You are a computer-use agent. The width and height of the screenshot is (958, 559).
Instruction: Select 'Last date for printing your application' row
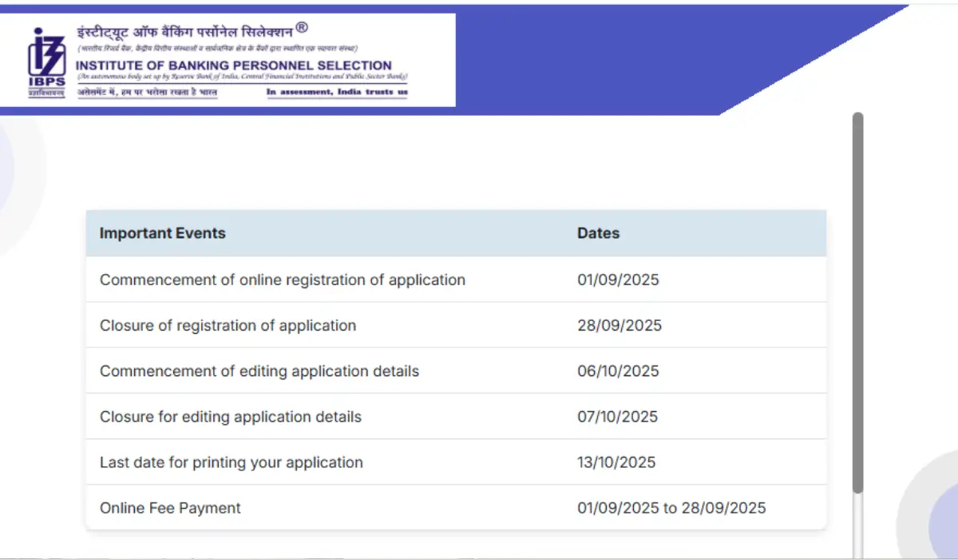231,462
